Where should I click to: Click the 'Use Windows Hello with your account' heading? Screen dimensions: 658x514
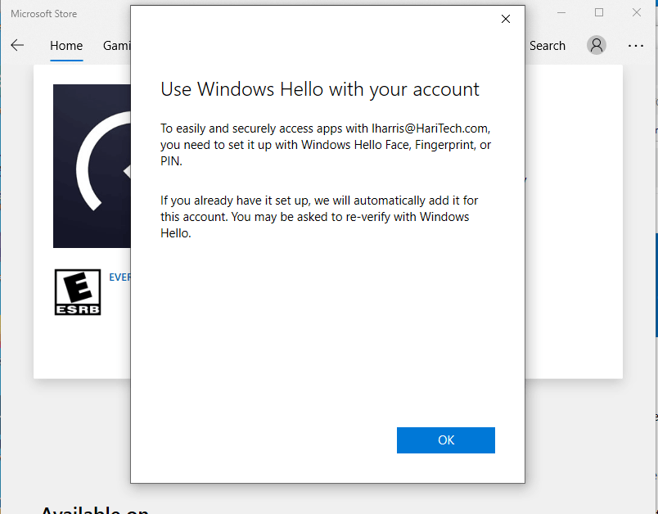pos(320,89)
